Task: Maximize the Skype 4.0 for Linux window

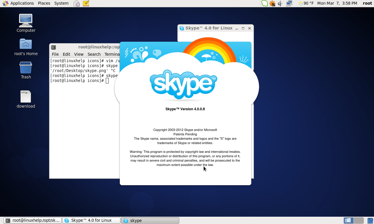Action: click(x=243, y=28)
